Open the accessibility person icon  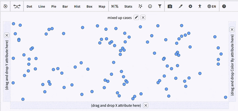(200, 6)
